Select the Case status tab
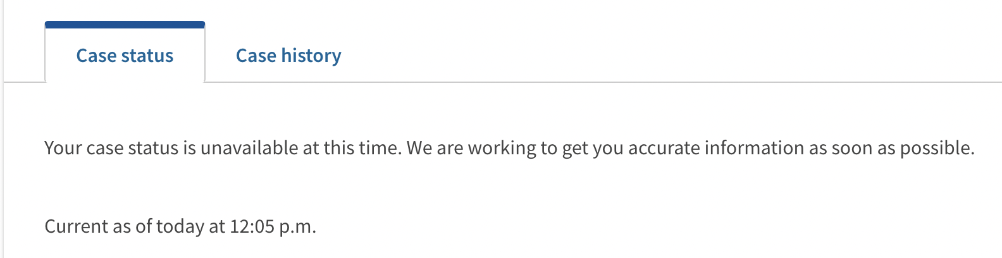 click(125, 56)
